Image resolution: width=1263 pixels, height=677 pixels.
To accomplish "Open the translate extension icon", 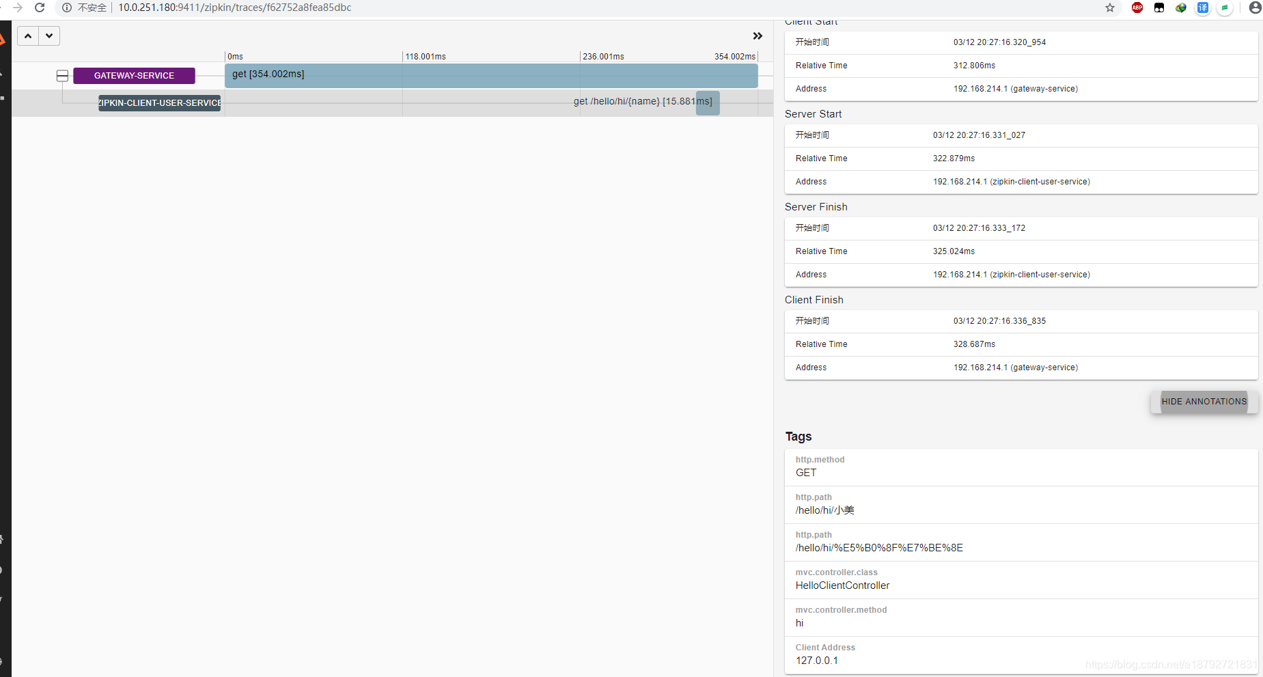I will point(1203,8).
